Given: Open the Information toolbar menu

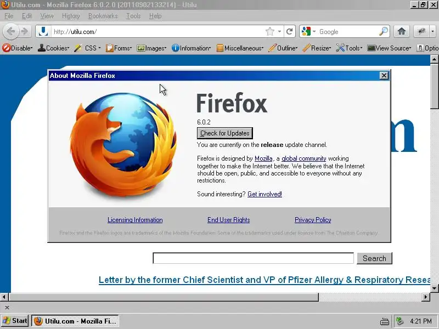Looking at the screenshot, I should pos(191,48).
